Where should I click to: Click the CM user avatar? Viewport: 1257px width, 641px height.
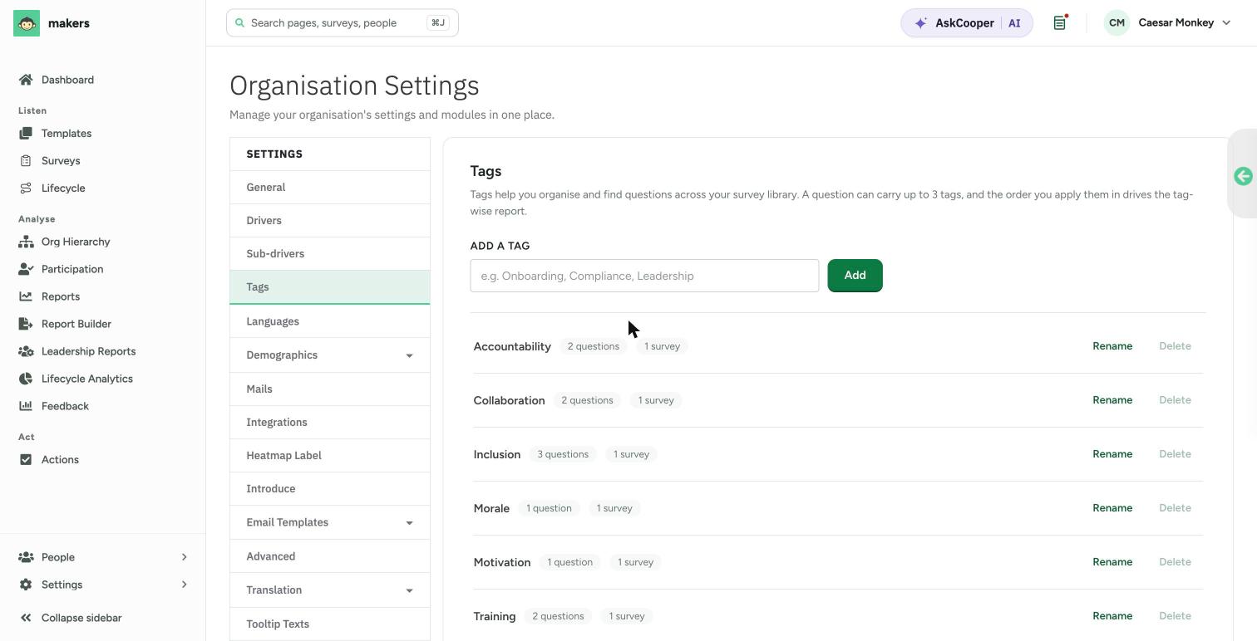[x=1117, y=23]
